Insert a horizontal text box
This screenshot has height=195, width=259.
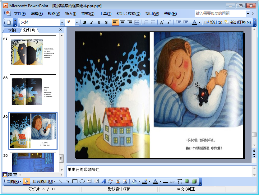click(x=89, y=181)
